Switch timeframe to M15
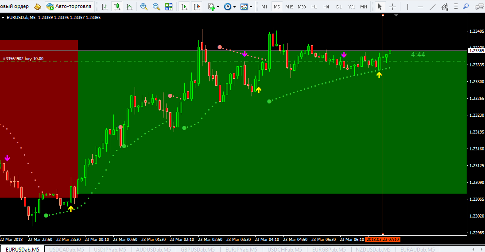The image size is (485, 252). (289, 7)
